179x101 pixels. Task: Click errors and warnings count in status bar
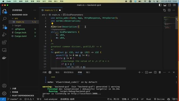(29, 99)
